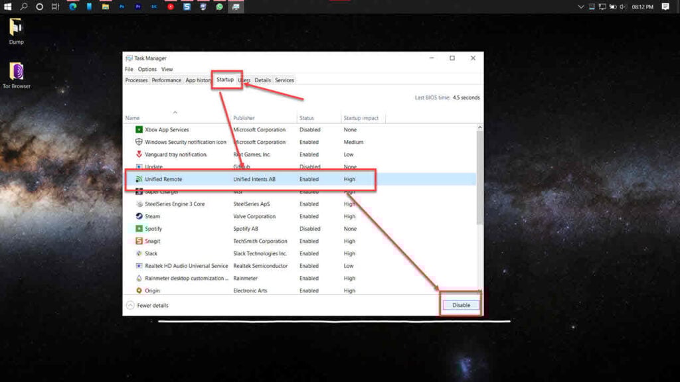Click the Rainmeter icon in the startup list

tap(139, 278)
